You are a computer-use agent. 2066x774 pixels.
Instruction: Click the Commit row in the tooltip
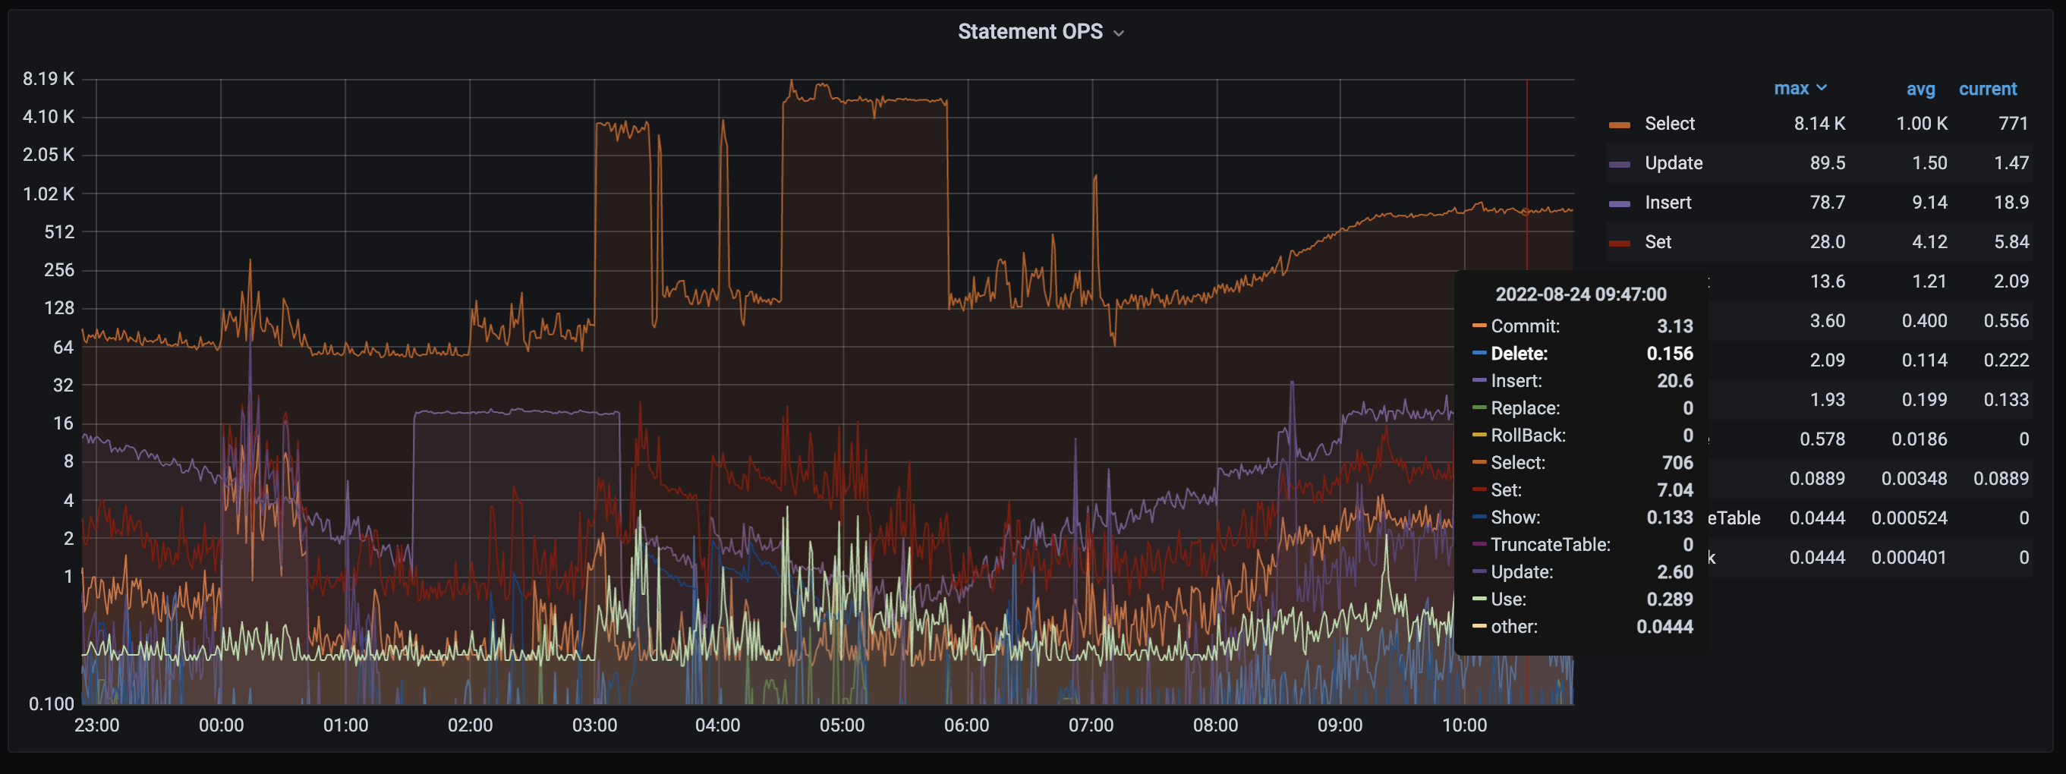coord(1583,326)
